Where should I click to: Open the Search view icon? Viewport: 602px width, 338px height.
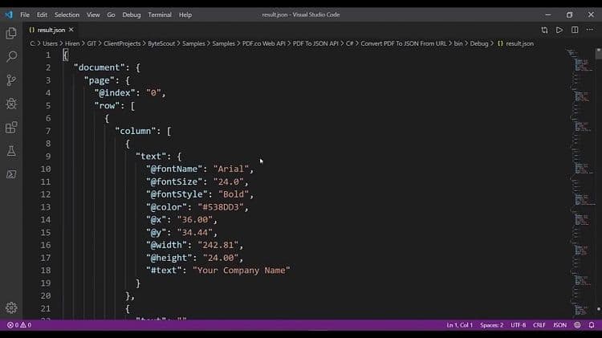[x=11, y=57]
